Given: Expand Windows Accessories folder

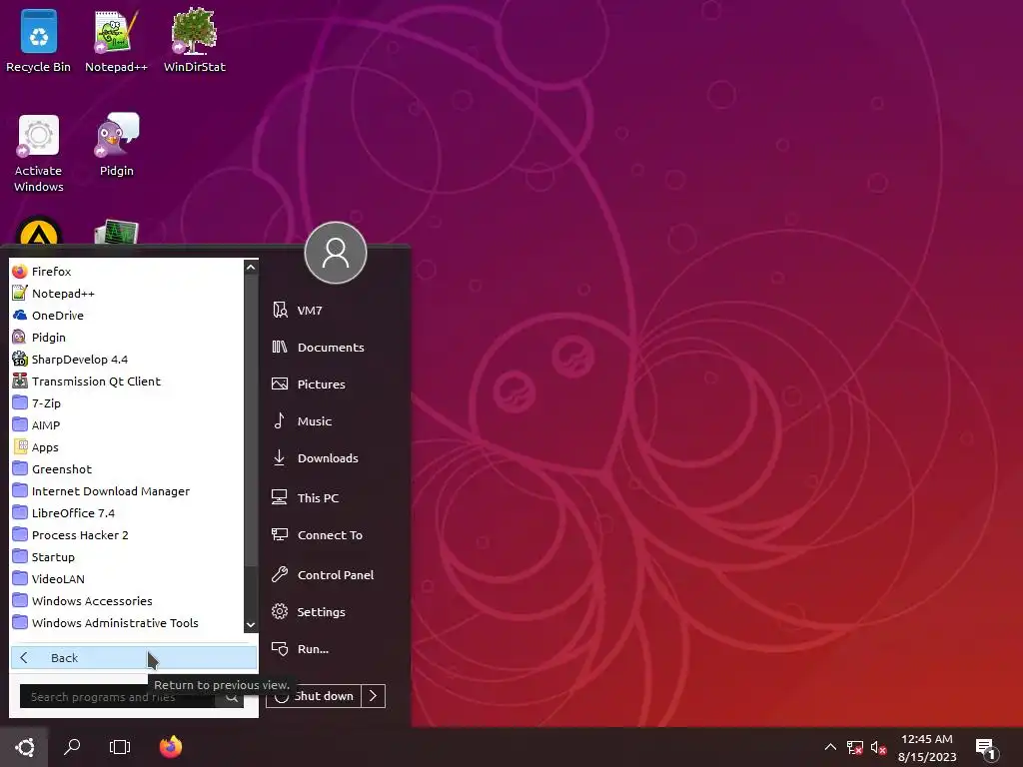Looking at the screenshot, I should pos(127,600).
